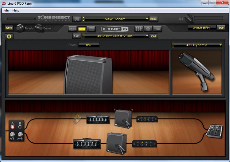
Task: Enable DUAL tone mode
Action: click(154, 19)
